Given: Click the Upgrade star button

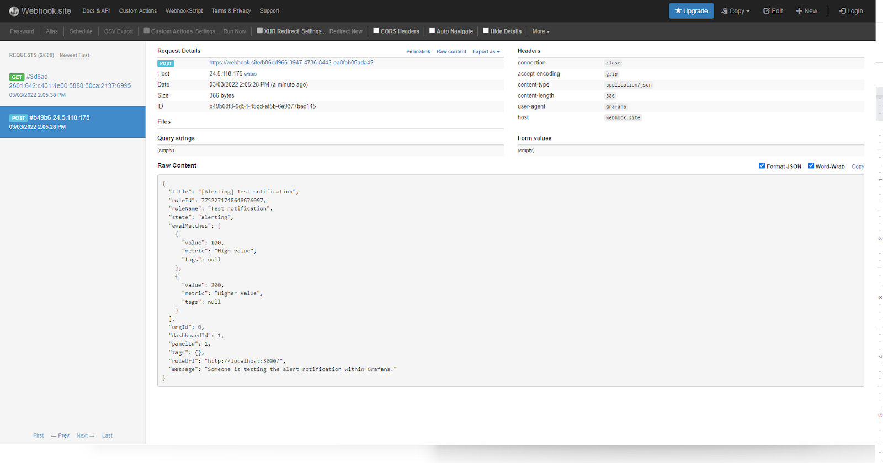Looking at the screenshot, I should 691,11.
